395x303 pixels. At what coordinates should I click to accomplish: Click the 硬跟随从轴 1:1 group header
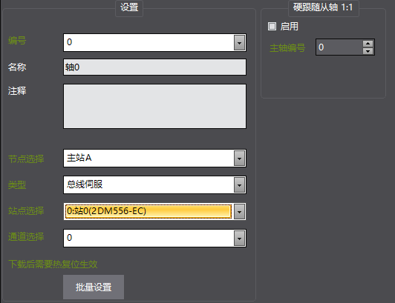point(323,7)
